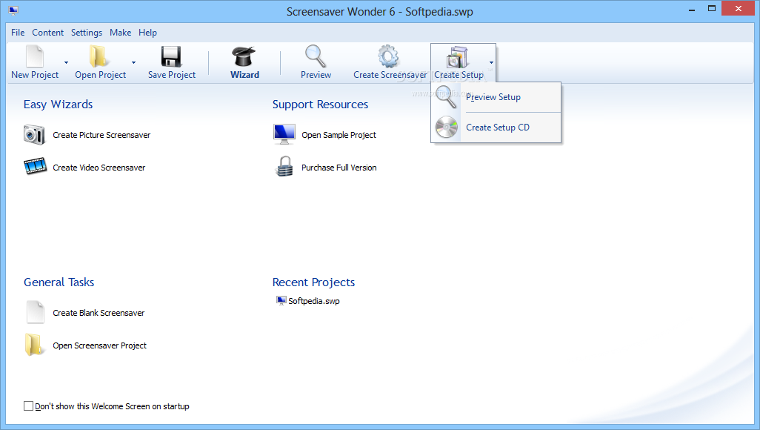Click the small icon beside Softpedia.swp
The image size is (760, 430).
point(281,301)
